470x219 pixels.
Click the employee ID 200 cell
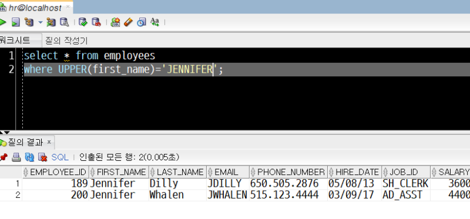point(55,195)
